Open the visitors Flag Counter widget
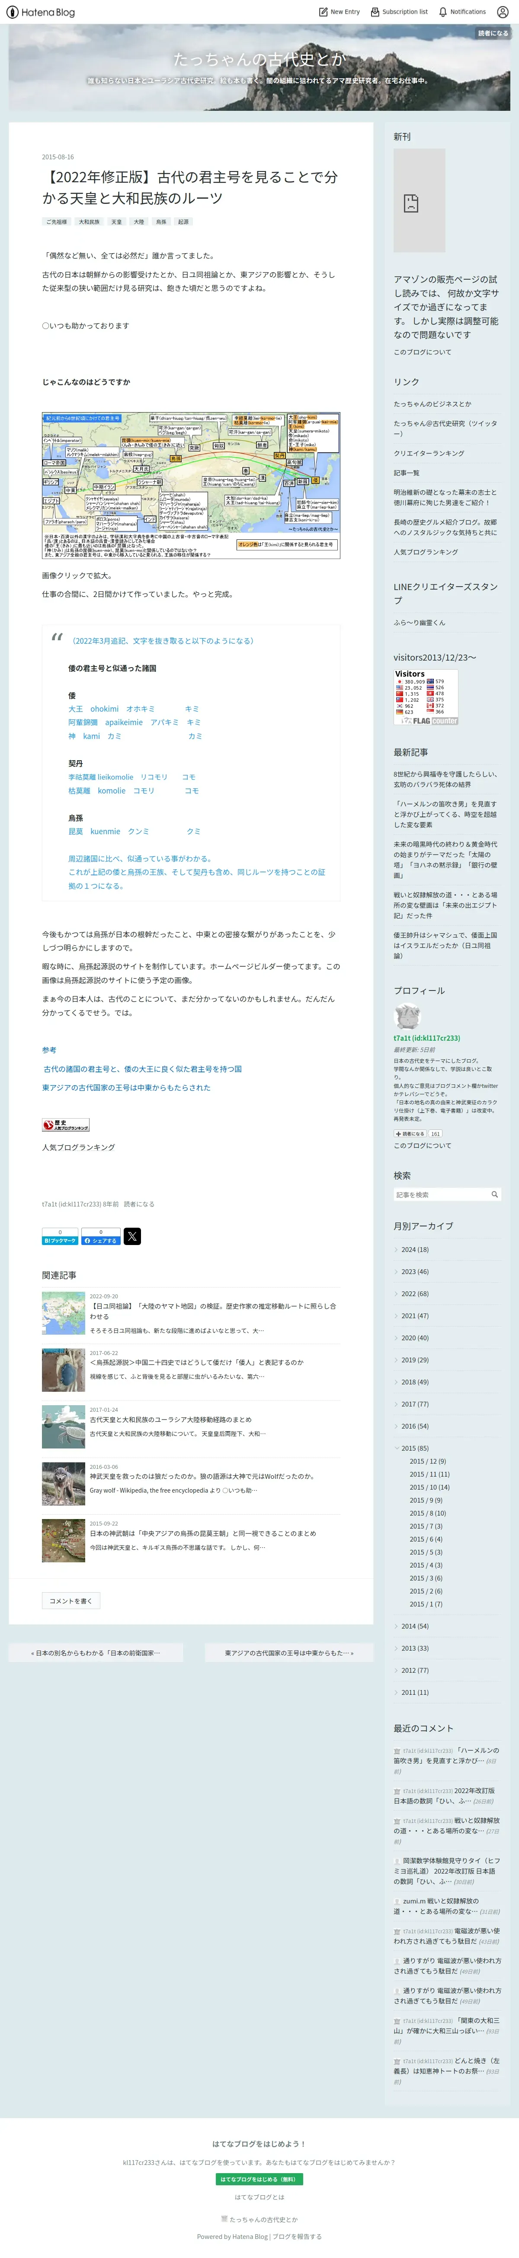Screen dimensions: 519x2258 [x=426, y=697]
